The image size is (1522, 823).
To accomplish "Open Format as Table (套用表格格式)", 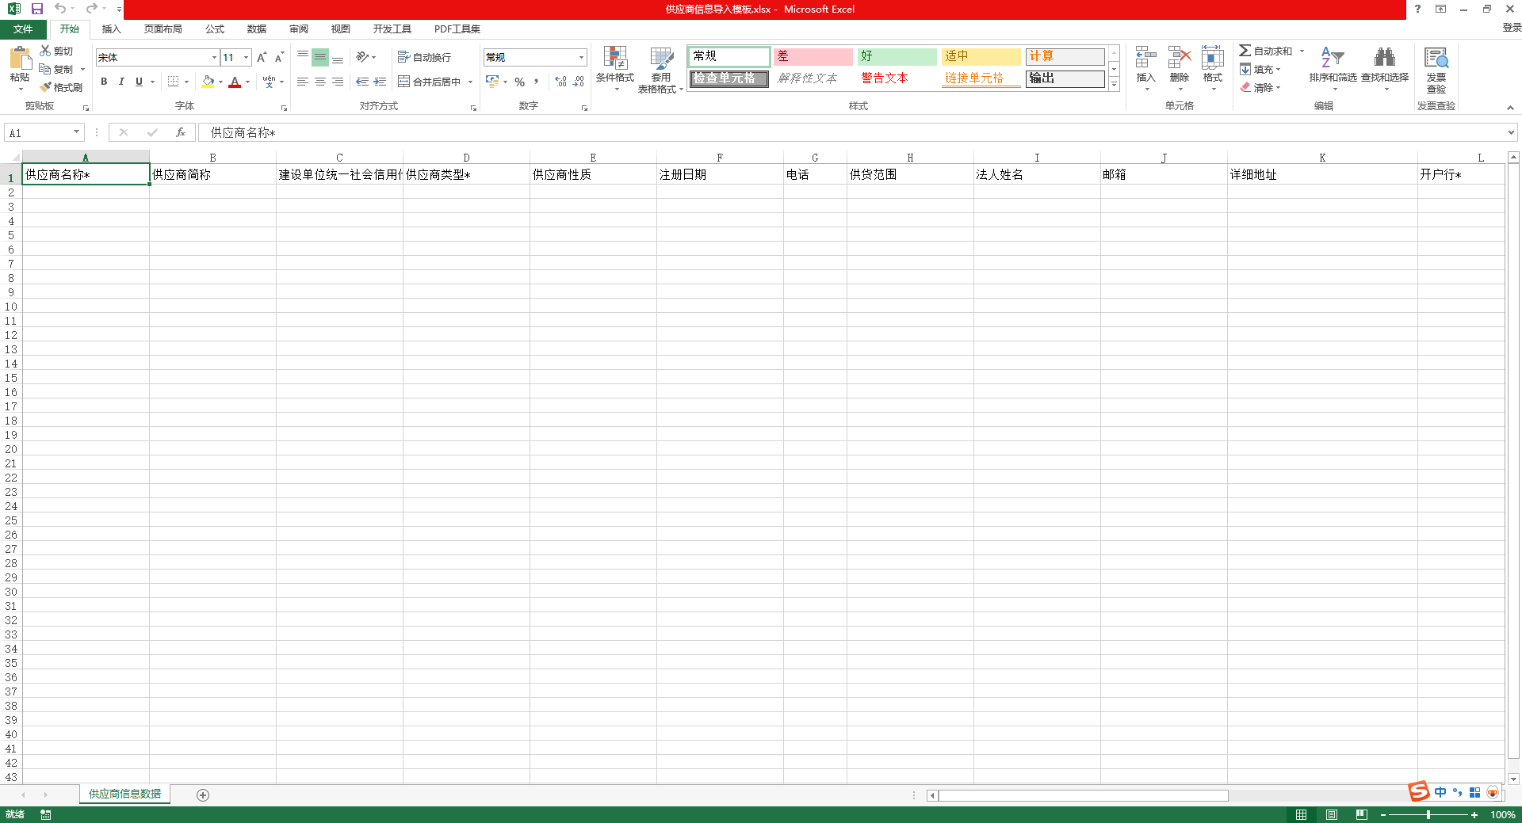I will [660, 70].
